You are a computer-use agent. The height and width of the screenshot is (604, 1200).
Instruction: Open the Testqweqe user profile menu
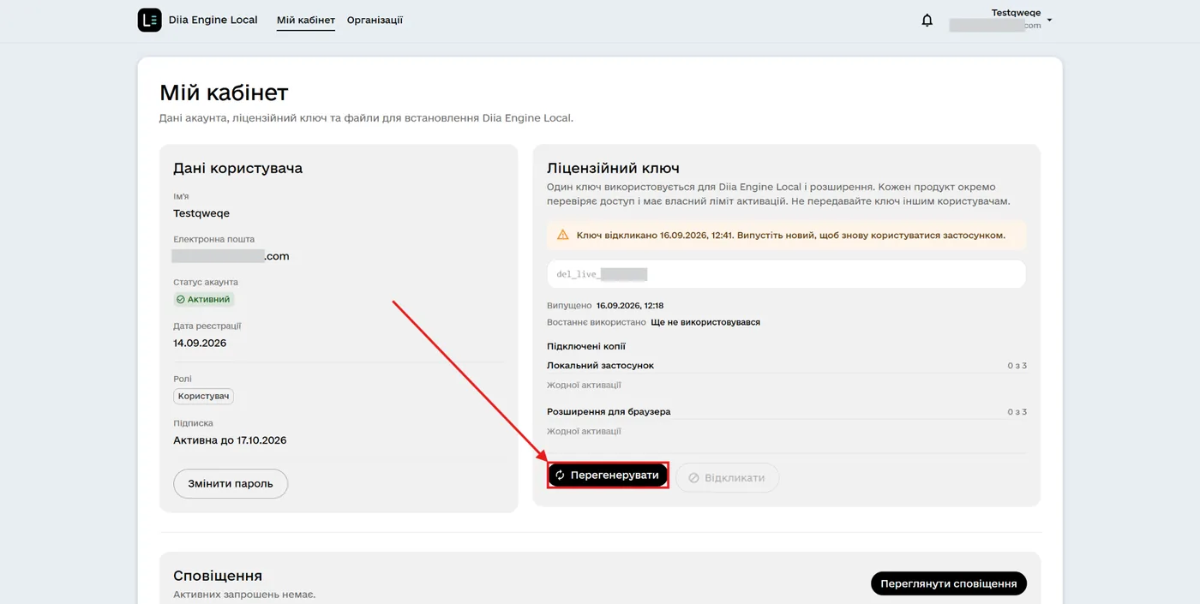click(x=999, y=20)
